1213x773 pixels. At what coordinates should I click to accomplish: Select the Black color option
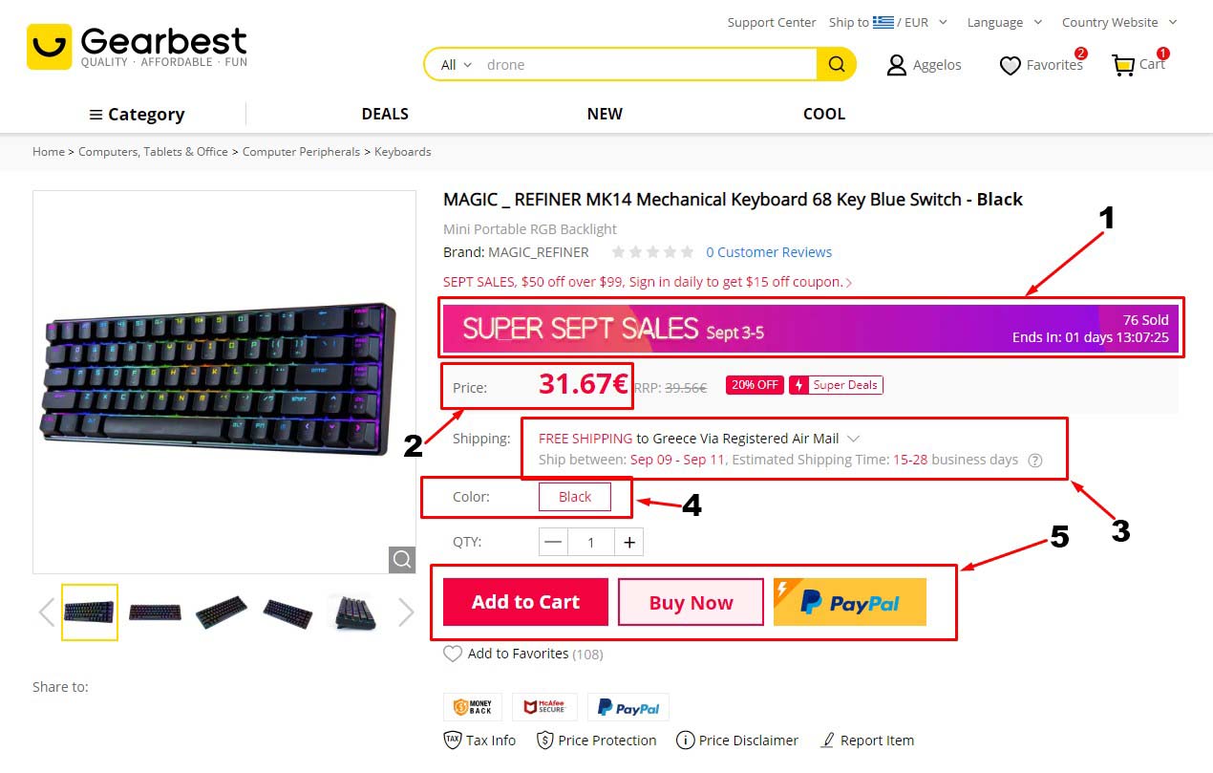pyautogui.click(x=575, y=497)
